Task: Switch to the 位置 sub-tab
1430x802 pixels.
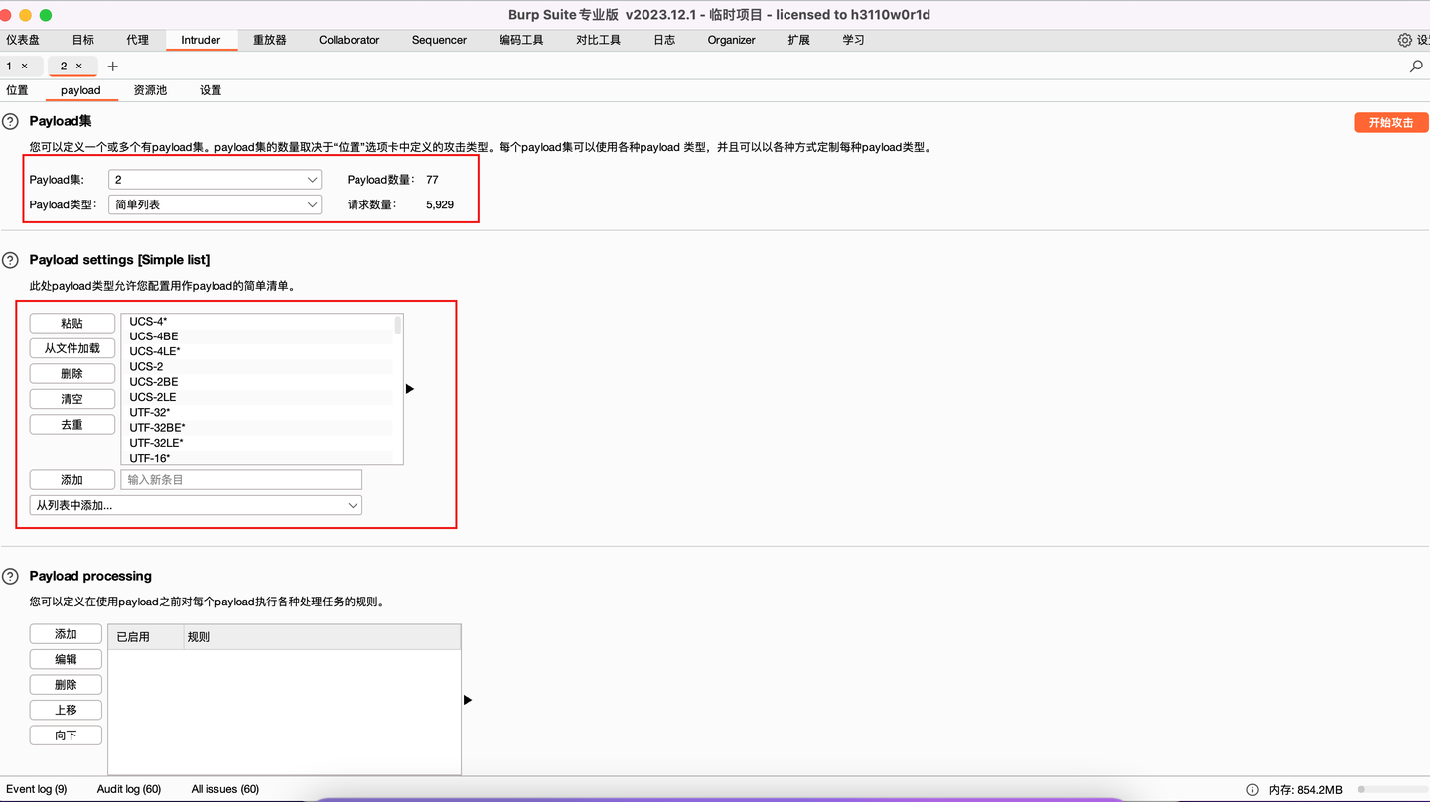Action: point(17,89)
